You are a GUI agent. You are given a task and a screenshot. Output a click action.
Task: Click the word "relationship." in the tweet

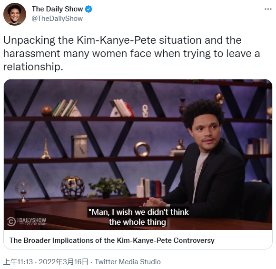pyautogui.click(x=33, y=67)
